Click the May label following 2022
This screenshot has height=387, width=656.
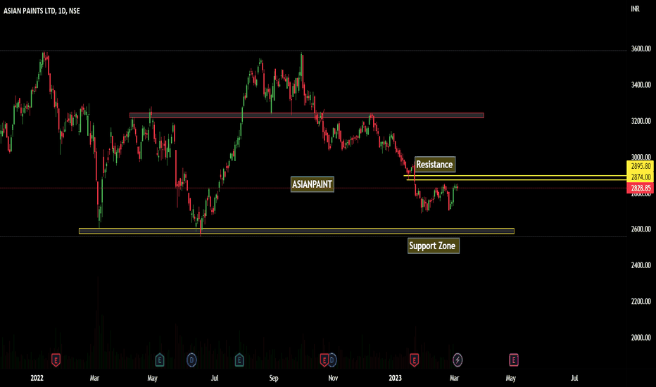click(152, 378)
